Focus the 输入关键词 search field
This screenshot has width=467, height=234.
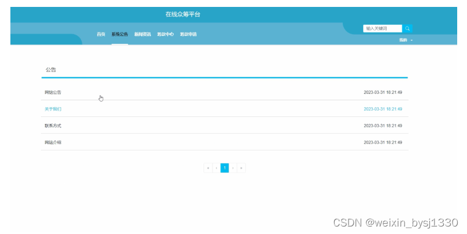[x=383, y=29]
